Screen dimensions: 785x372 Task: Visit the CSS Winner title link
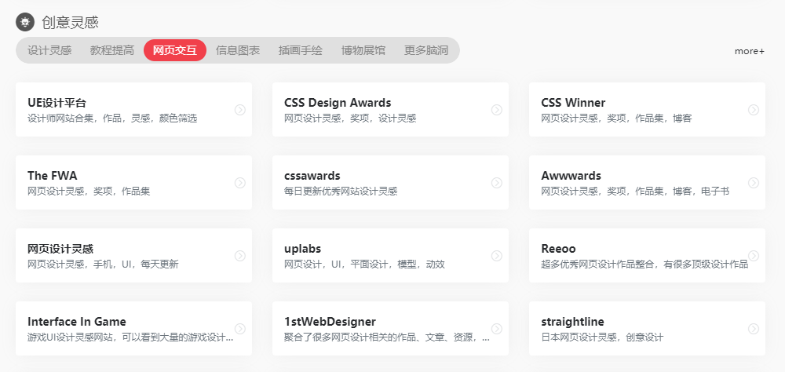click(573, 103)
